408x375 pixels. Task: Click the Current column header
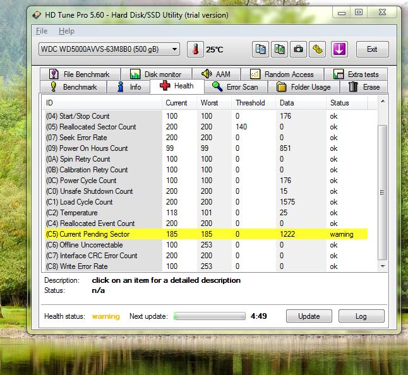click(179, 103)
